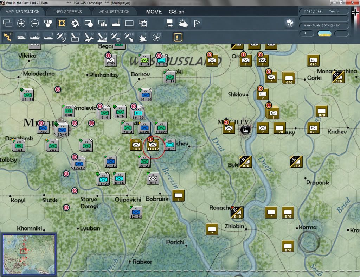The width and height of the screenshot is (360, 277).
Task: Click the GS-on status label
Action: click(176, 12)
